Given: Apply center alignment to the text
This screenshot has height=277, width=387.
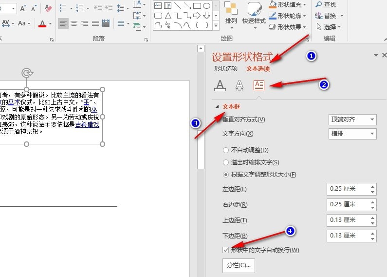Looking at the screenshot, I should tap(74, 23).
